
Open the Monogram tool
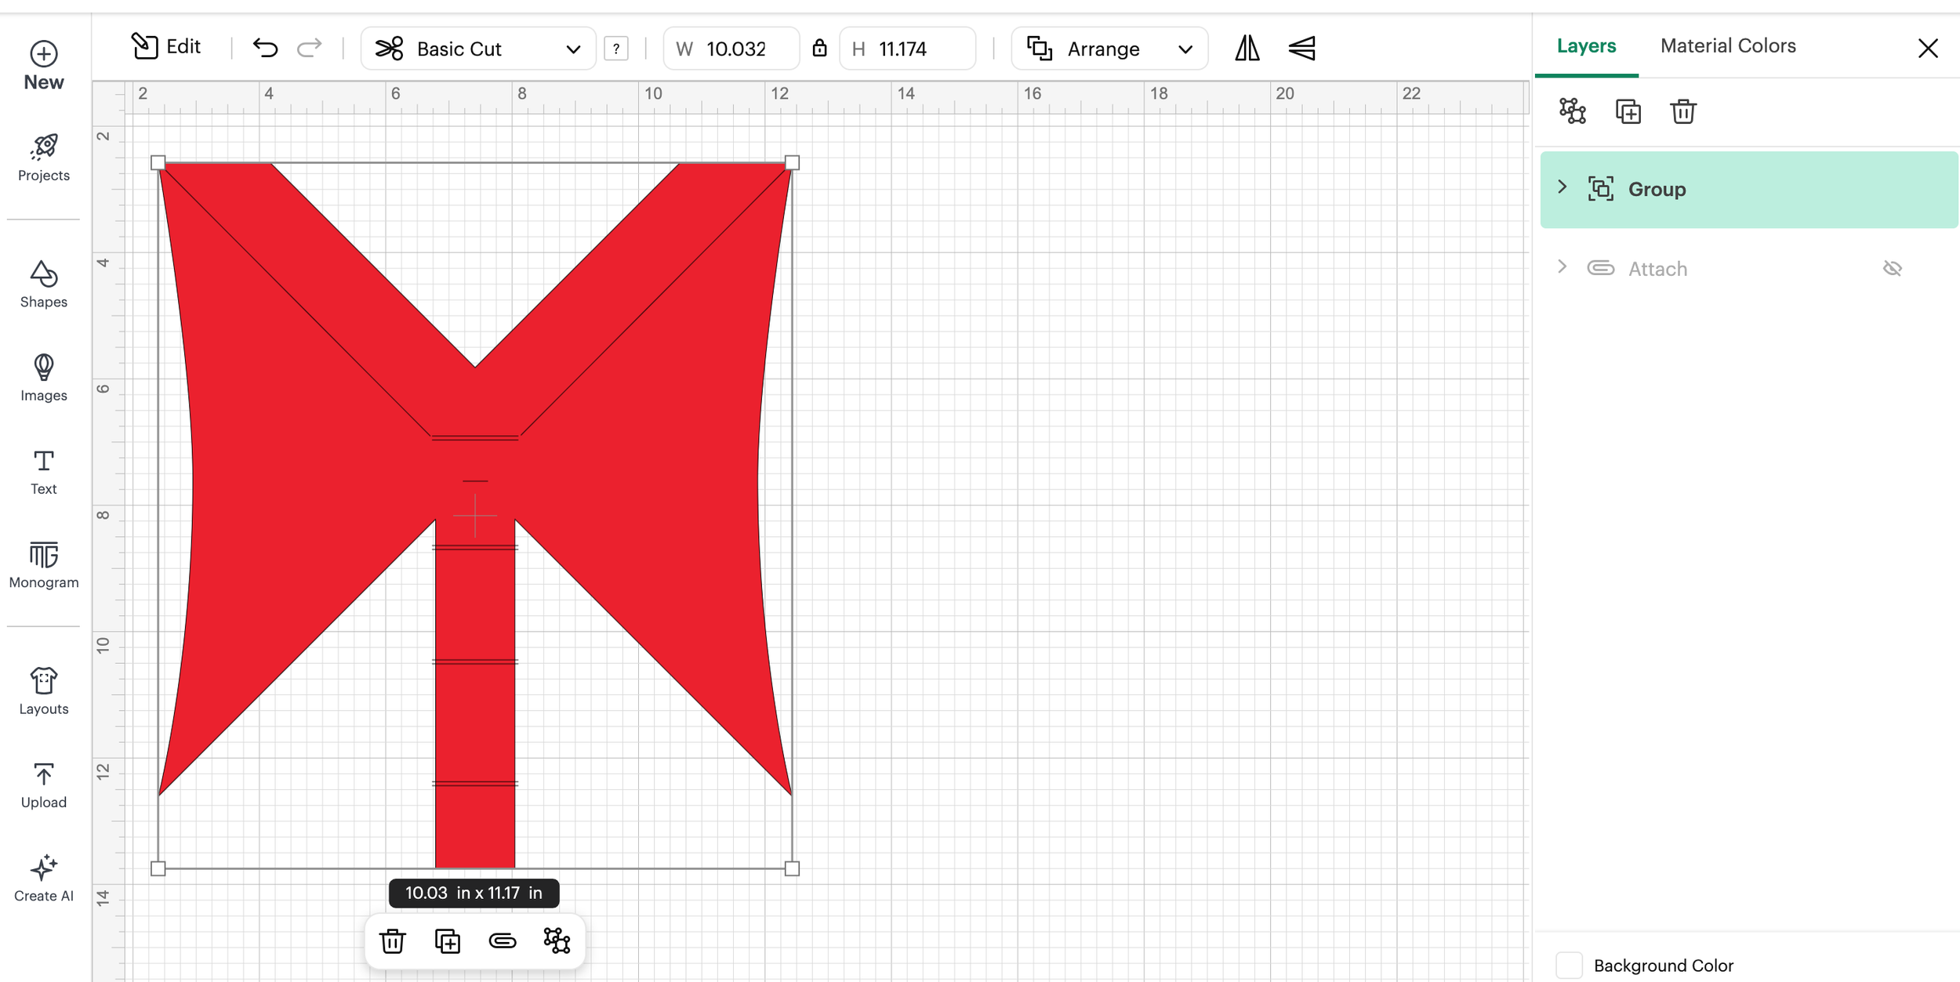click(x=43, y=564)
